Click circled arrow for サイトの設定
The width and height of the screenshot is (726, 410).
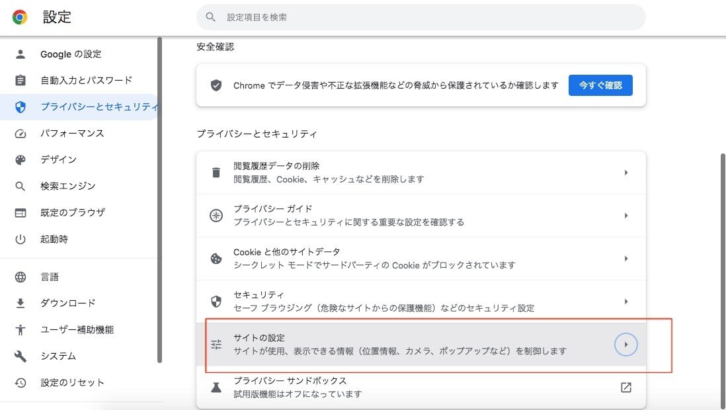pos(626,345)
